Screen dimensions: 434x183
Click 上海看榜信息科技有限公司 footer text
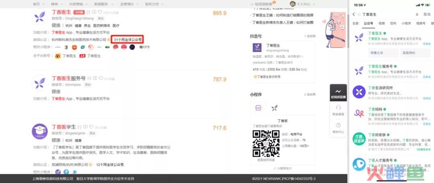pyautogui.click(x=53, y=179)
